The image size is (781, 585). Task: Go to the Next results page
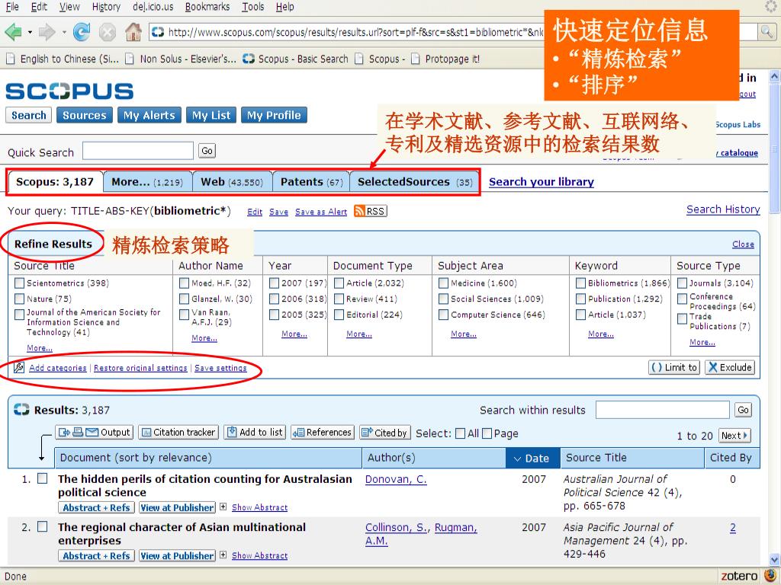734,436
